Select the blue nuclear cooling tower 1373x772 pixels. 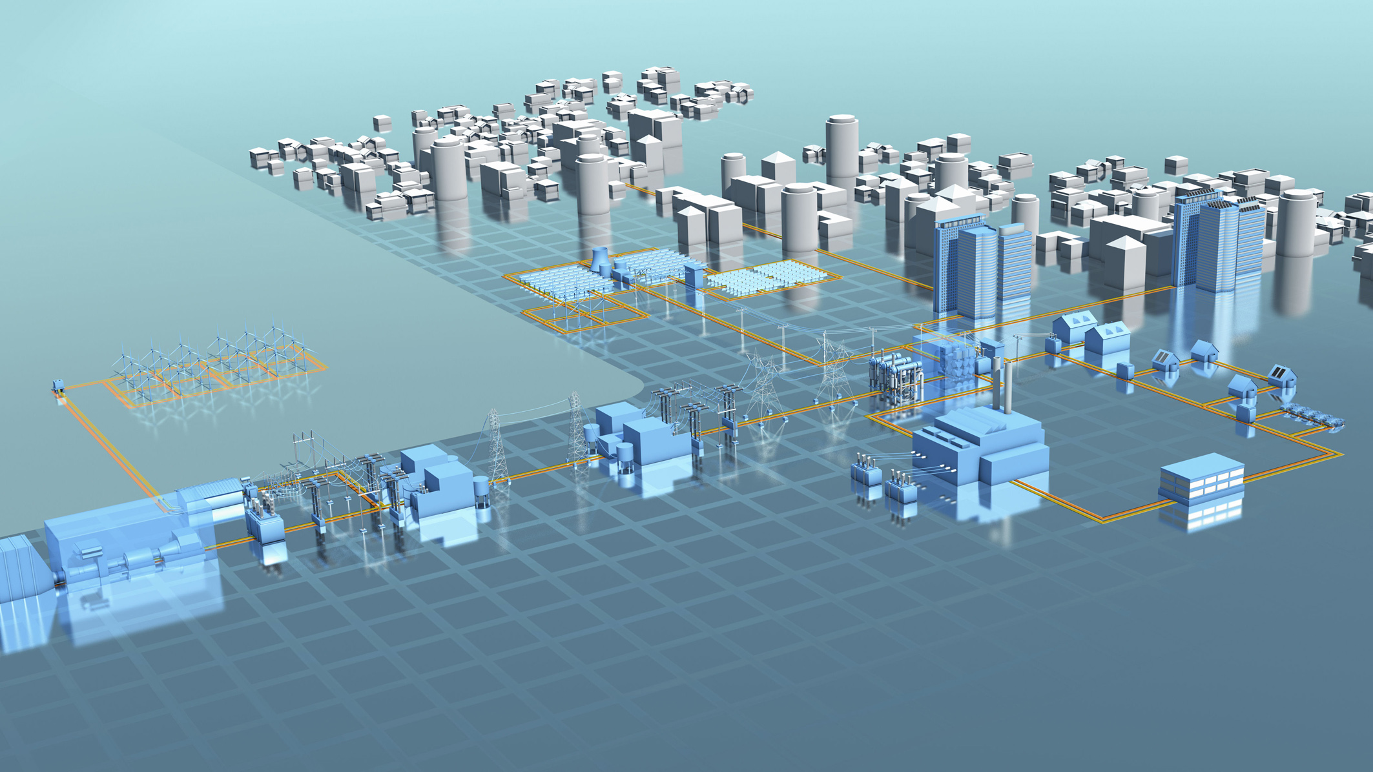click(x=601, y=259)
